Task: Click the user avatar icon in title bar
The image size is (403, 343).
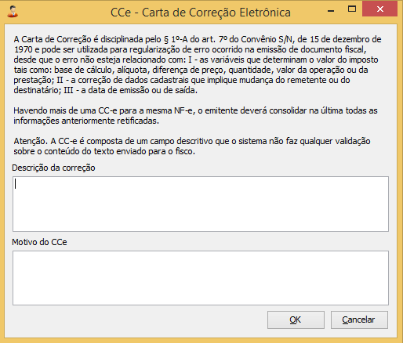Action: (13, 12)
